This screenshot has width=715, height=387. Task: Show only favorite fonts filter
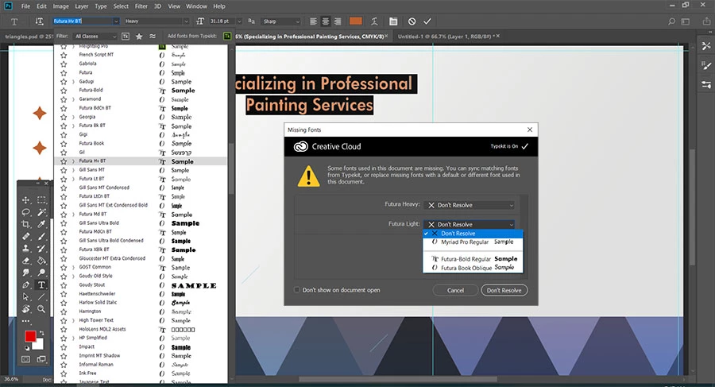pos(139,36)
